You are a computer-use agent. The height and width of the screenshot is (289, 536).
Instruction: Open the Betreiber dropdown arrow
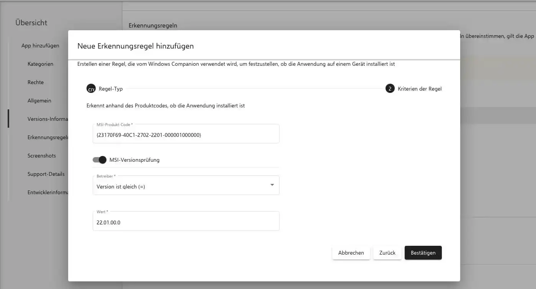(x=272, y=185)
